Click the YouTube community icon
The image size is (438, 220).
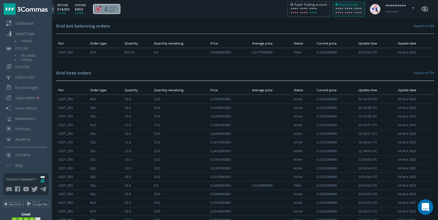26,189
